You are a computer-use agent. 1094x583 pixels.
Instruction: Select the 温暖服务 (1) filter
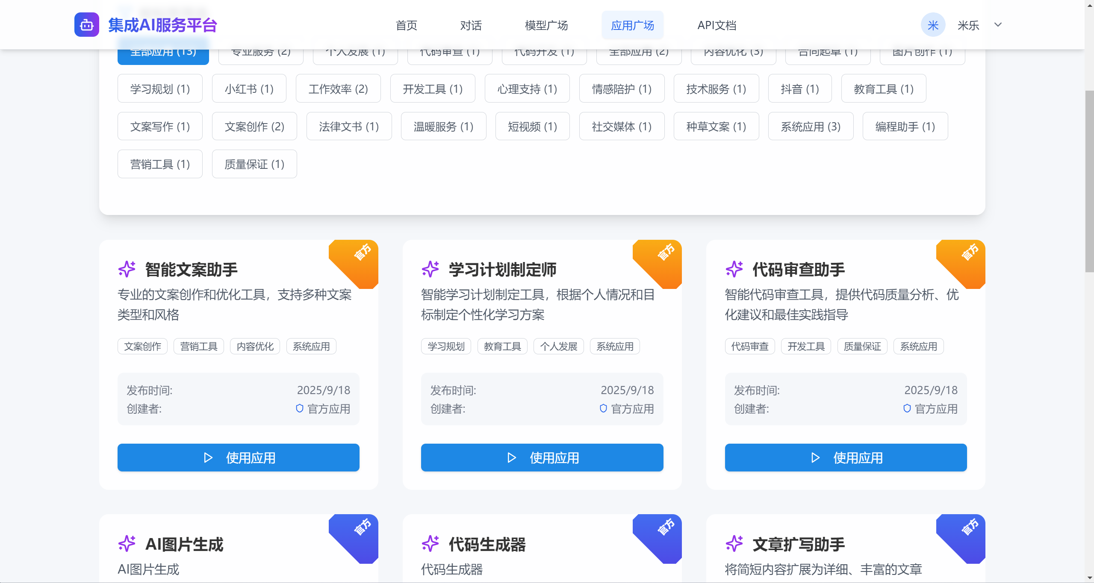point(443,126)
